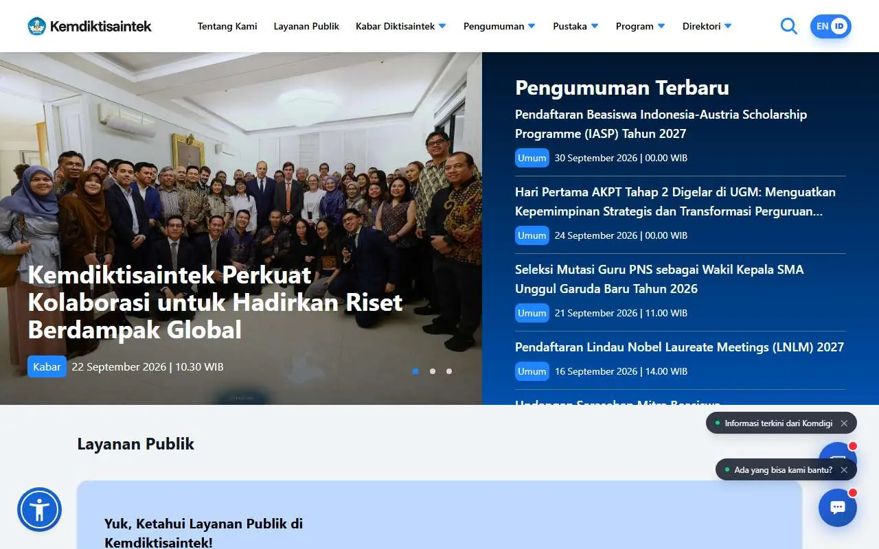879x549 pixels.
Task: Open the headline 'Kemdiktisaintek Perkuat Kolaborasi' article
Action: tap(215, 303)
